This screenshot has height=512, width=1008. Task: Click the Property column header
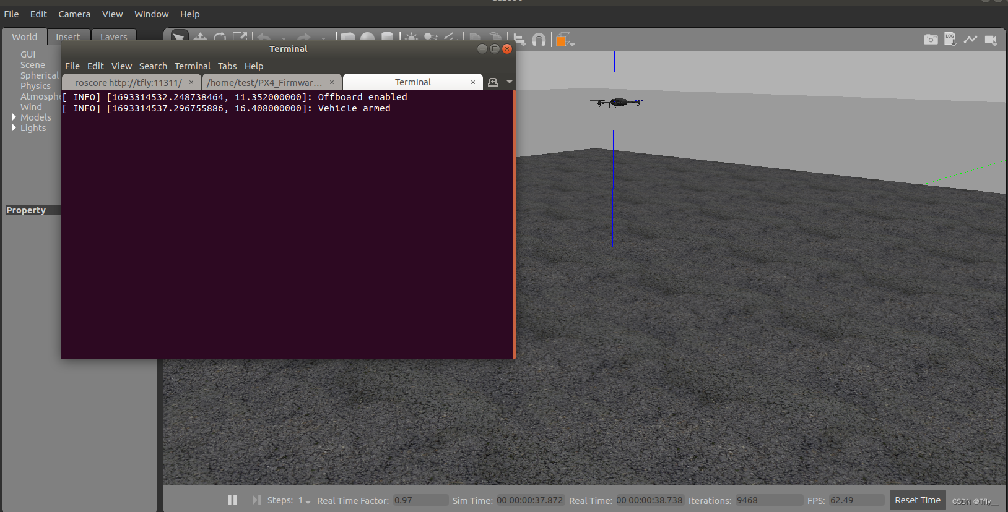point(33,210)
